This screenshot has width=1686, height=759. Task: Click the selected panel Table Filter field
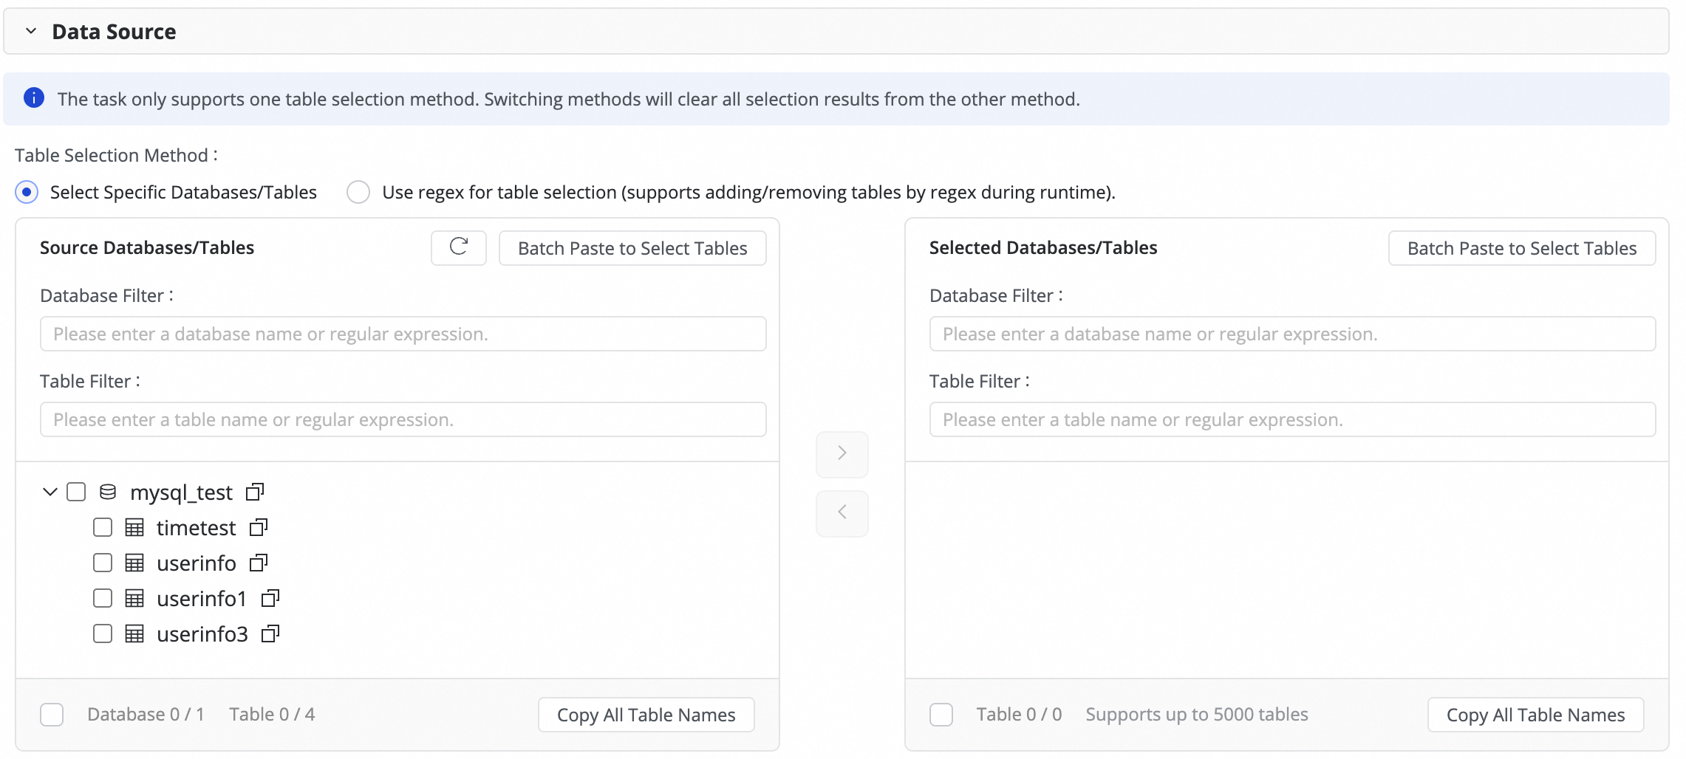click(1292, 419)
